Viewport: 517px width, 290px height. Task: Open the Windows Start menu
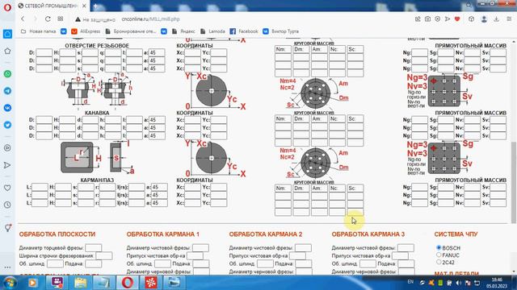10,283
